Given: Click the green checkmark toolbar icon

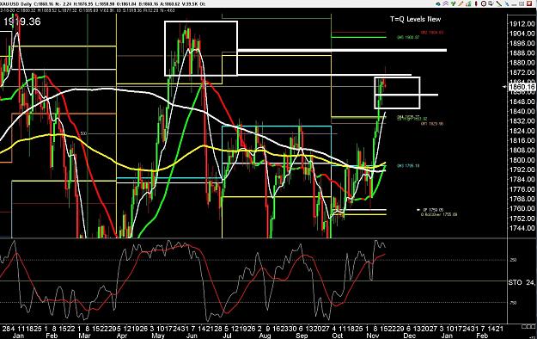Looking at the screenshot, I should [453, 3].
